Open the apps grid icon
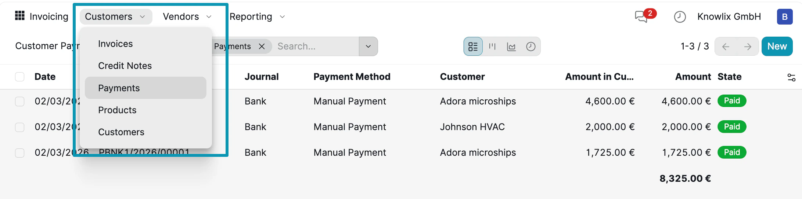Screen dimensions: 802x199 point(20,16)
